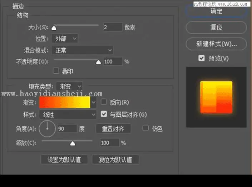Open the 位置 dropdown showing 外部
The image size is (252, 187).
65,38
